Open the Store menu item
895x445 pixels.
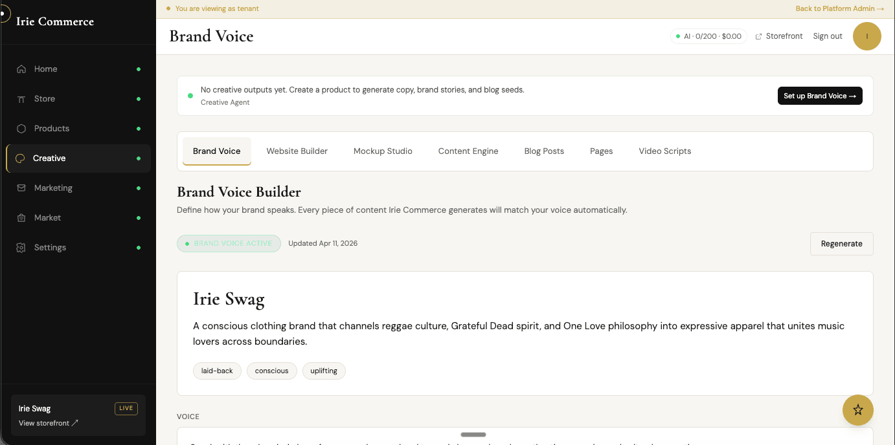point(78,99)
